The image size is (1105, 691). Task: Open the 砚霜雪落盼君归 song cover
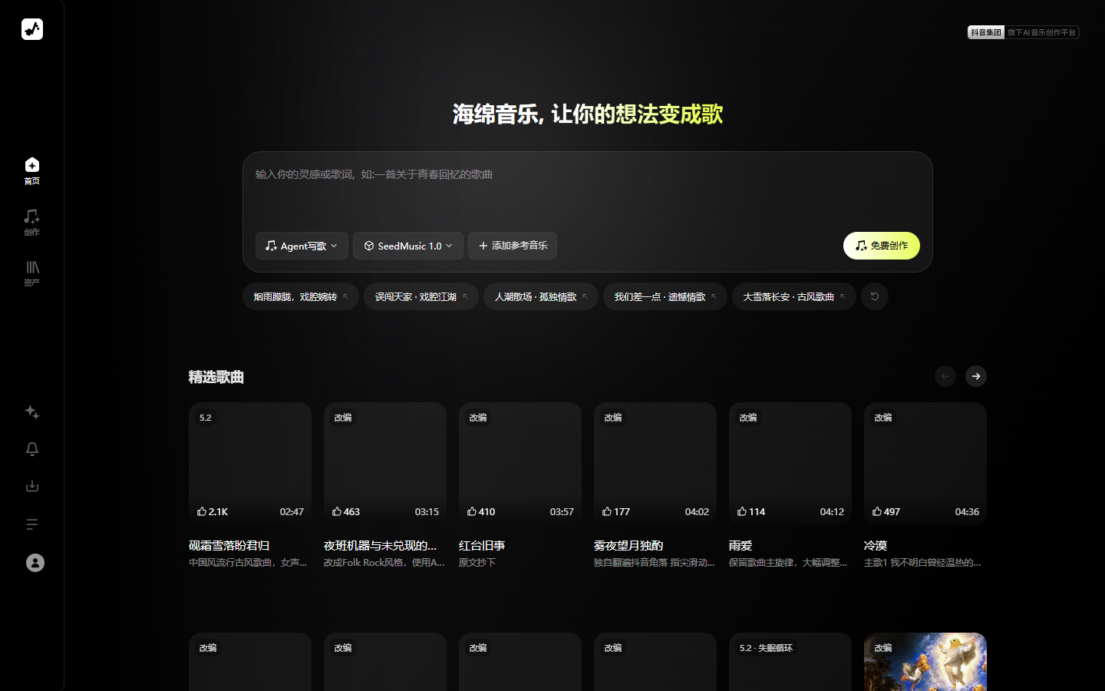[250, 464]
